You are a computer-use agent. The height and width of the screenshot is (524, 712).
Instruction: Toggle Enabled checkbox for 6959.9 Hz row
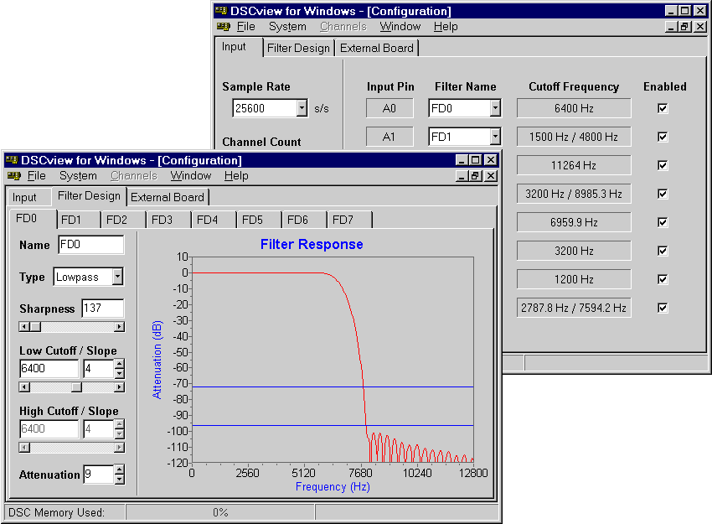click(x=663, y=222)
